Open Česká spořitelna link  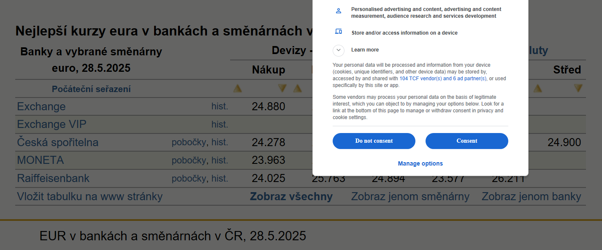coord(58,142)
